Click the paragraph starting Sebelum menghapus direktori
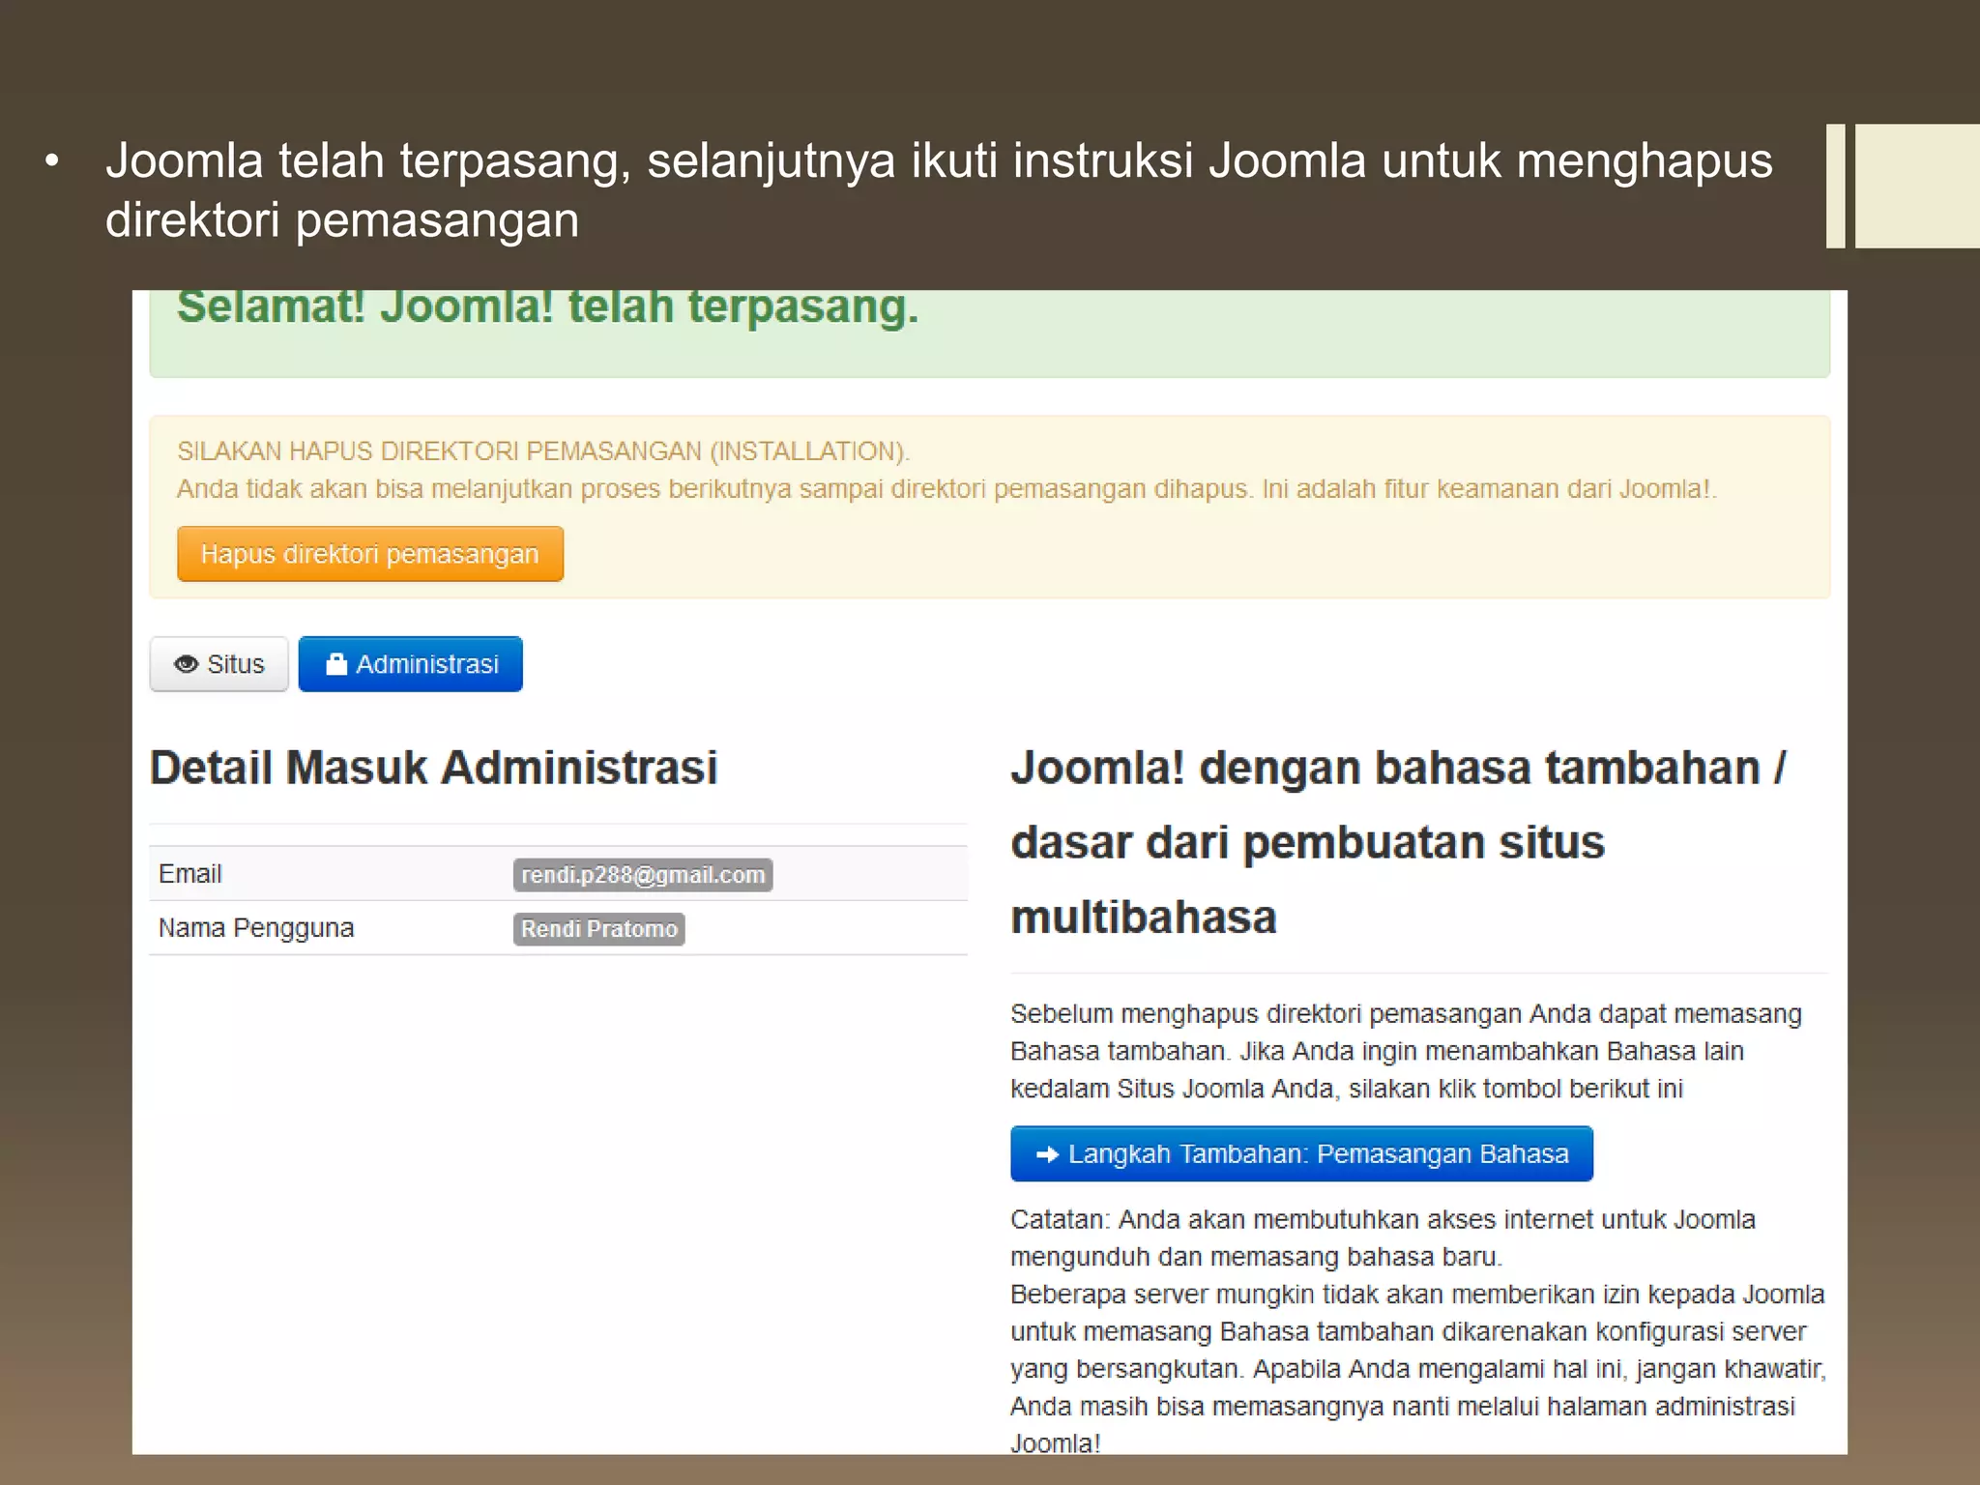Image resolution: width=1980 pixels, height=1485 pixels. [x=1407, y=1051]
